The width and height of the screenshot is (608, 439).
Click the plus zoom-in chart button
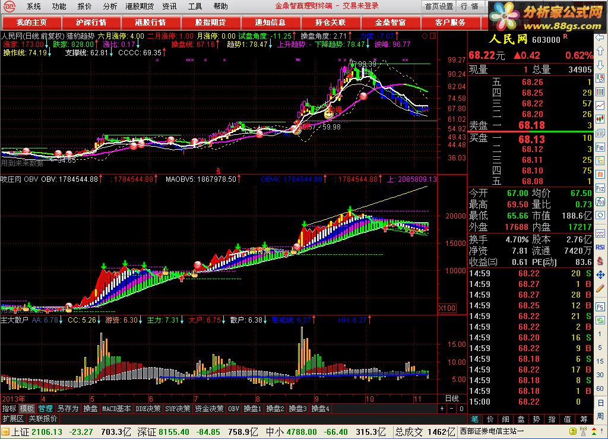tap(442, 408)
